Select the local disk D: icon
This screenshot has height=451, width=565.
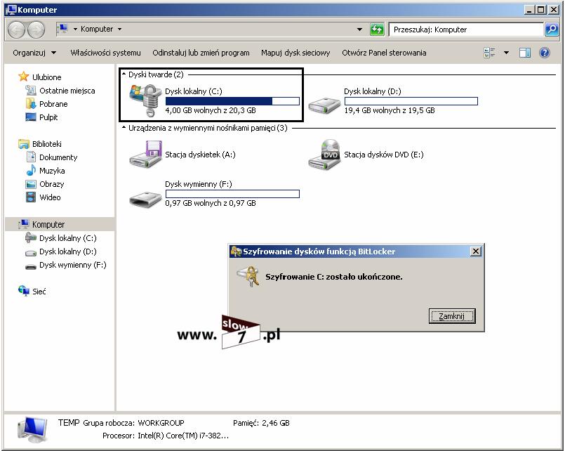[324, 105]
